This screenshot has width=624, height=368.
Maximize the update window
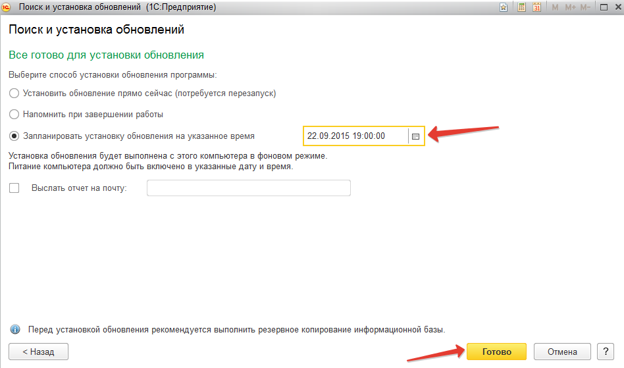(x=606, y=7)
